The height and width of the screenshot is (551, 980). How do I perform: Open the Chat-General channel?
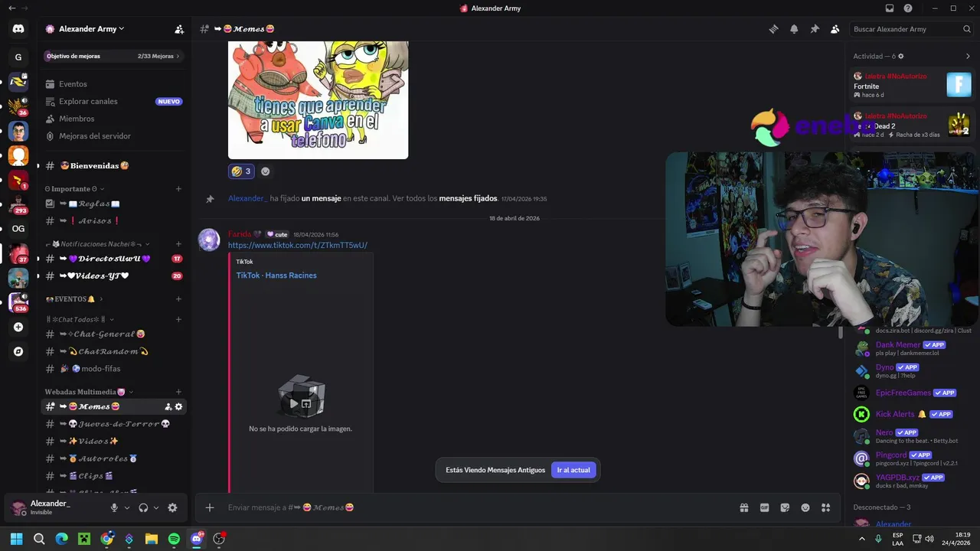(113, 334)
